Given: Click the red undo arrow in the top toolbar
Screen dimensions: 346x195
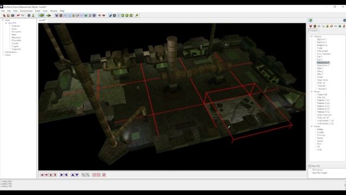Looking at the screenshot, I should point(18,16).
